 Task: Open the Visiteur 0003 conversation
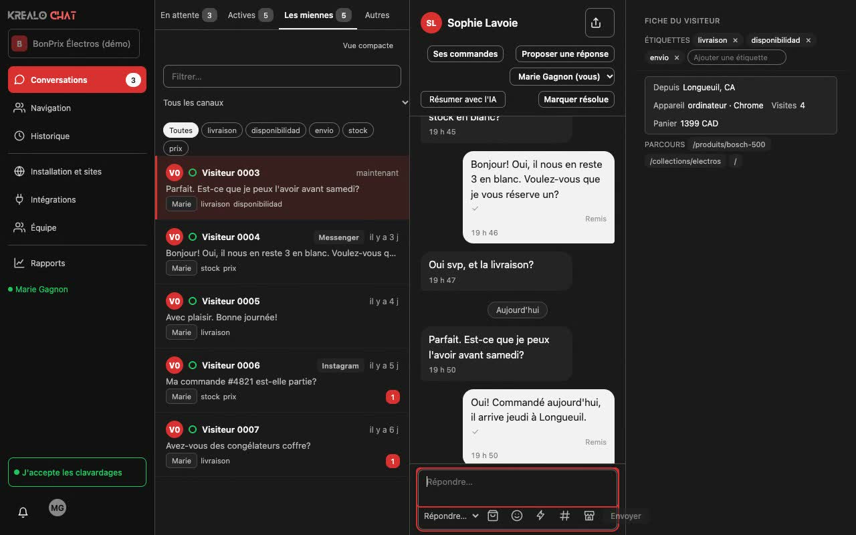(x=282, y=188)
